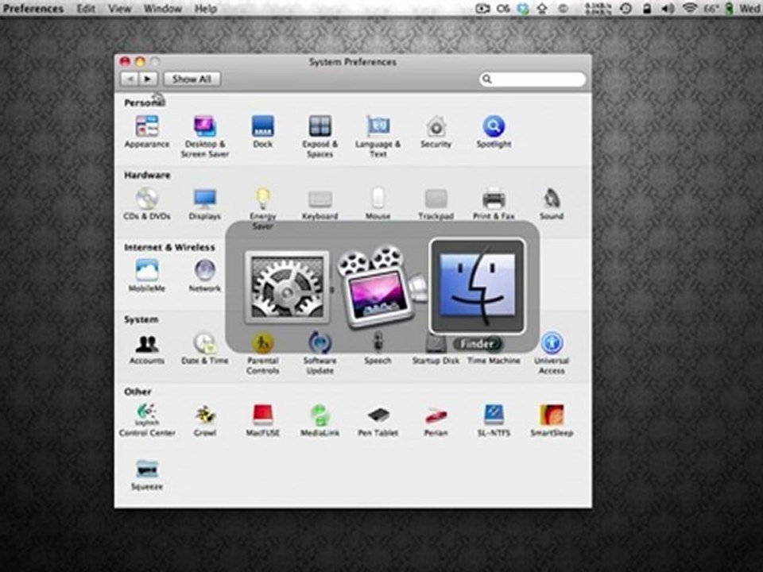Click the Show All button
This screenshot has width=763, height=572.
click(192, 79)
